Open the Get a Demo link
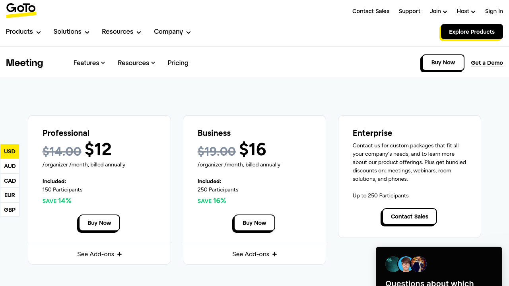The width and height of the screenshot is (509, 286). pos(487,63)
